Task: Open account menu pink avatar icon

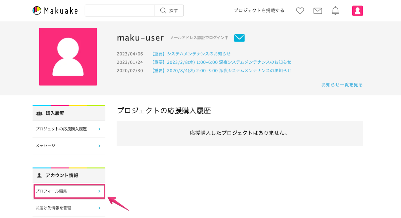Action: [357, 11]
